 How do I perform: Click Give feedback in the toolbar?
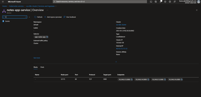(x=70, y=17)
